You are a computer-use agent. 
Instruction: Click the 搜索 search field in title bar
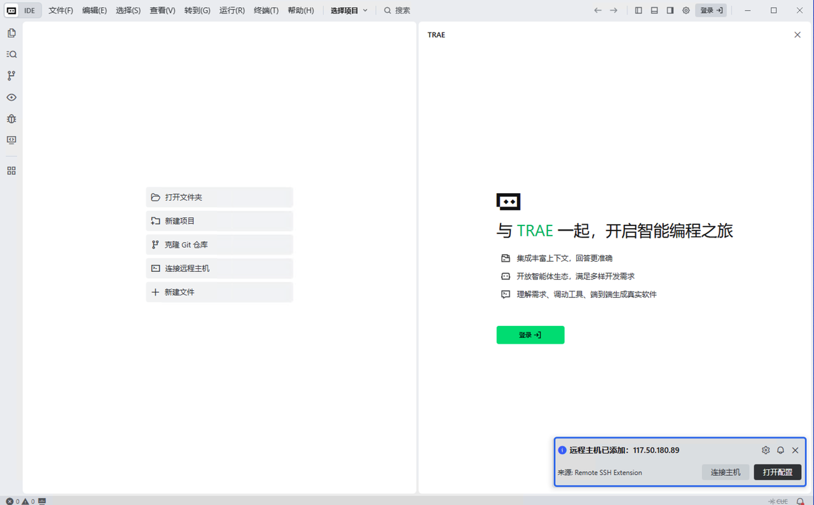[x=397, y=10]
